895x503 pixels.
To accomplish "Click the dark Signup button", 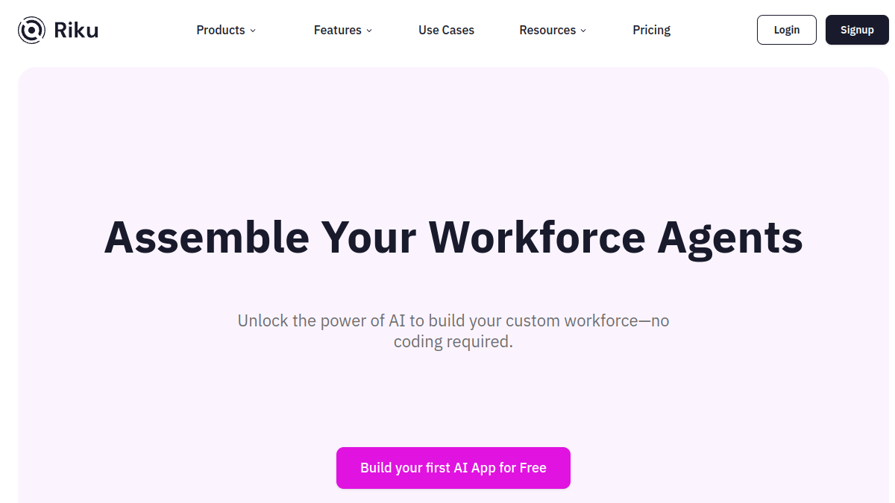I will 857,30.
